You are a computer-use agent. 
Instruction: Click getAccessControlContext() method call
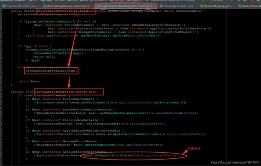click(137, 36)
